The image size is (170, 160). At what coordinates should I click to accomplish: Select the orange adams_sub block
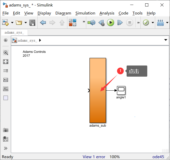tap(98, 90)
